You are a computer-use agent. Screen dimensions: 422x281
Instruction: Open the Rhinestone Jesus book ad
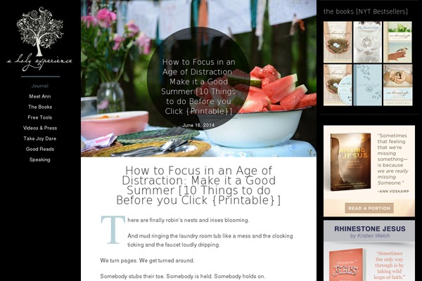369,251
